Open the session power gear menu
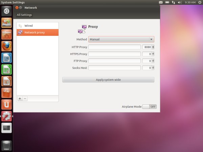Image resolution: width=203 pixels, height=152 pixels. (x=200, y=2)
